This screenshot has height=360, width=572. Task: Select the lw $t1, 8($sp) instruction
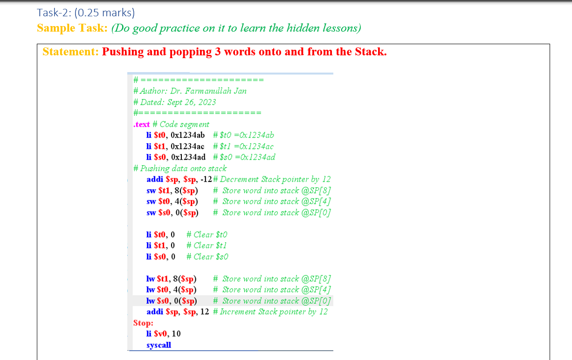pos(171,279)
